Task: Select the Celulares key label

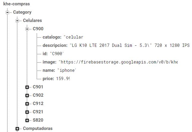Action: [x=32, y=20]
